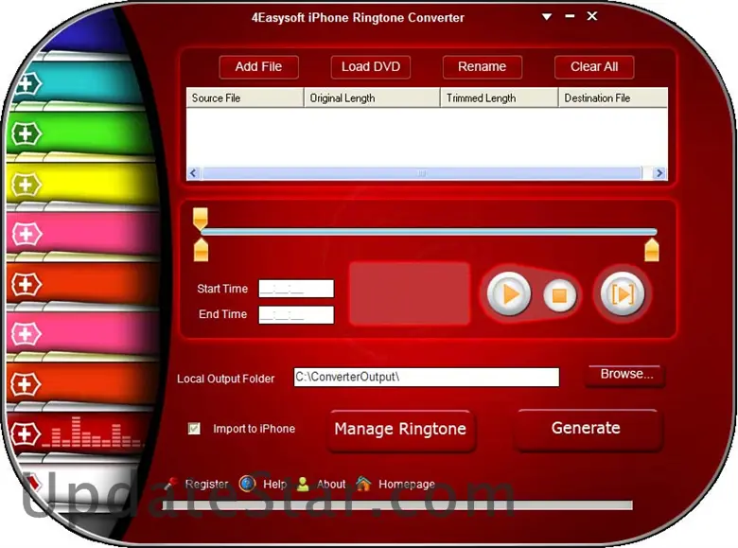Screen dimensions: 738x548
Task: Click the plus icon on teal folder
Action: 27,84
